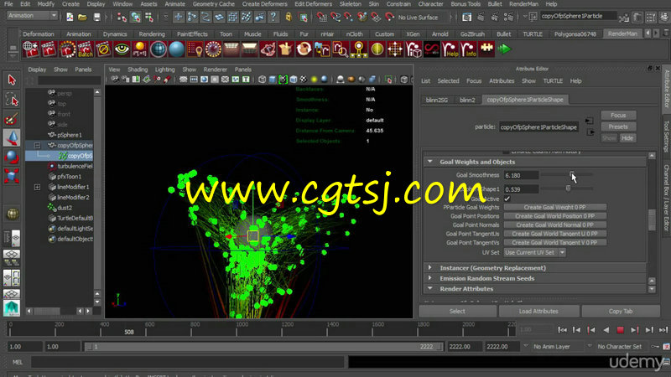
Task: Open the Lighting viewport panel menu
Action: (164, 70)
